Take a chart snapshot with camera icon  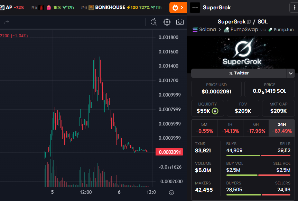point(180,22)
